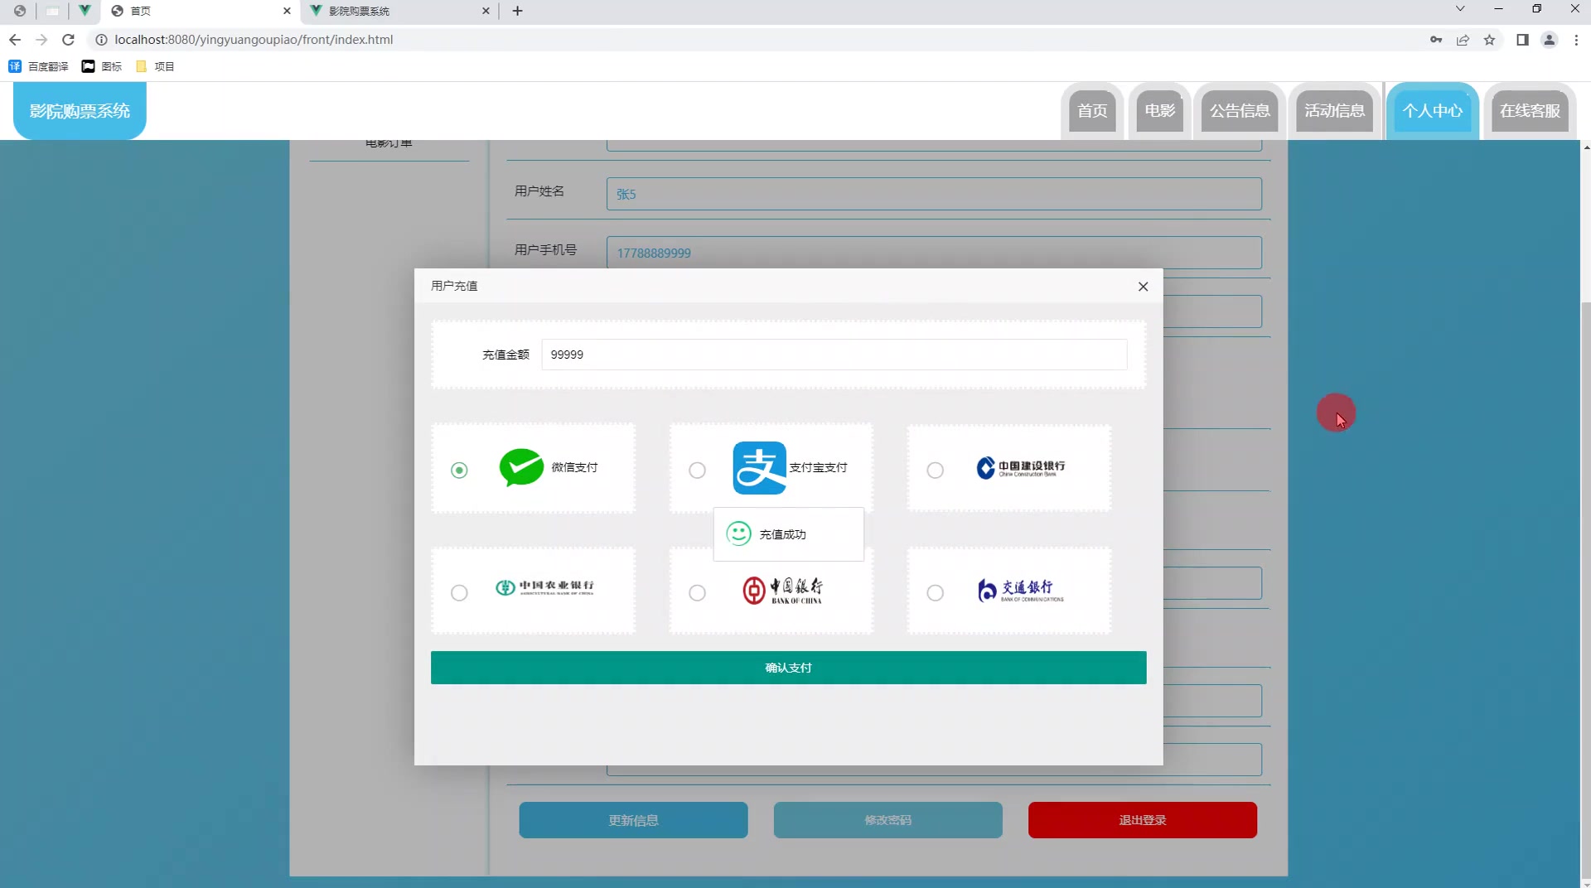Open a new browser tab
Screen dimensions: 1591x888
pyautogui.click(x=517, y=11)
